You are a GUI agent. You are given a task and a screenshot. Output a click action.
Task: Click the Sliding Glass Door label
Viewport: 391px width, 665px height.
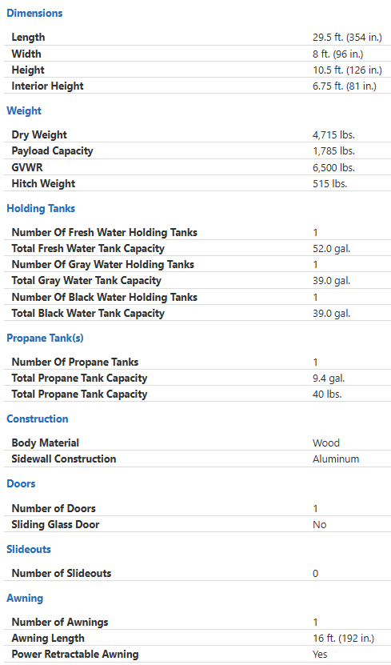[55, 525]
